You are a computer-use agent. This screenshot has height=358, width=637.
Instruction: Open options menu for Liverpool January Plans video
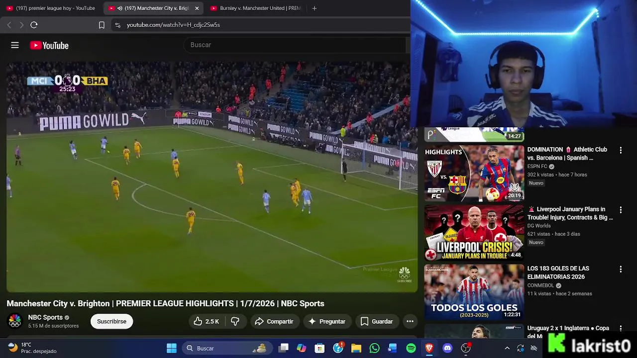coord(621,210)
